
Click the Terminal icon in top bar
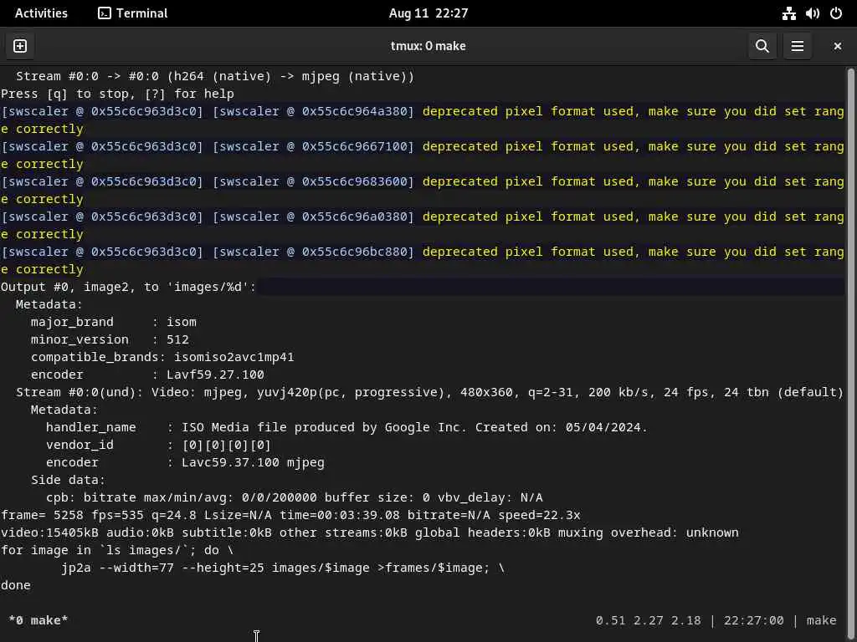pyautogui.click(x=105, y=13)
